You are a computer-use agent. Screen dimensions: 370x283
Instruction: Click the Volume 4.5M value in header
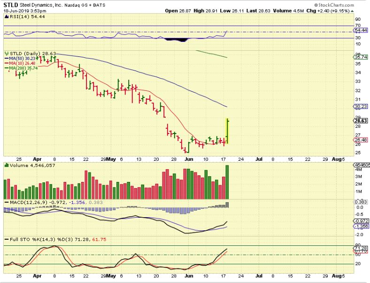click(288, 11)
